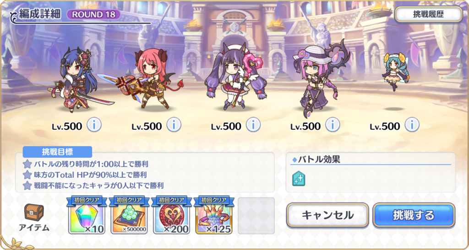The image size is (469, 250).
Task: Open info for the purple twin-tail cat girl
Action: pyautogui.click(x=253, y=126)
